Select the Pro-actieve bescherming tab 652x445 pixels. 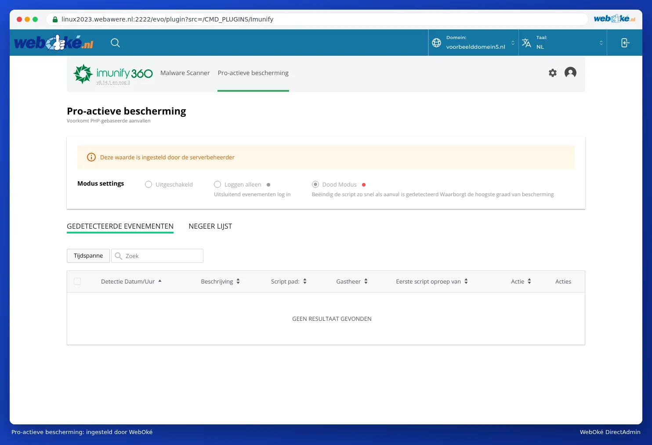pyautogui.click(x=253, y=73)
